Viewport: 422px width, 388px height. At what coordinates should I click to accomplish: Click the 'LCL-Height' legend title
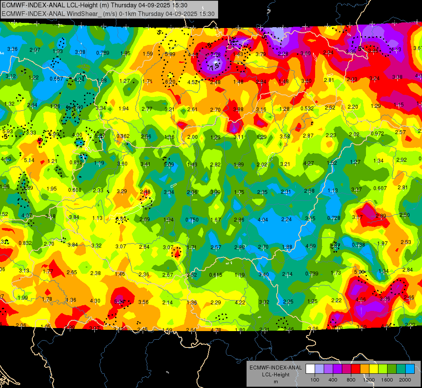(x=276, y=375)
